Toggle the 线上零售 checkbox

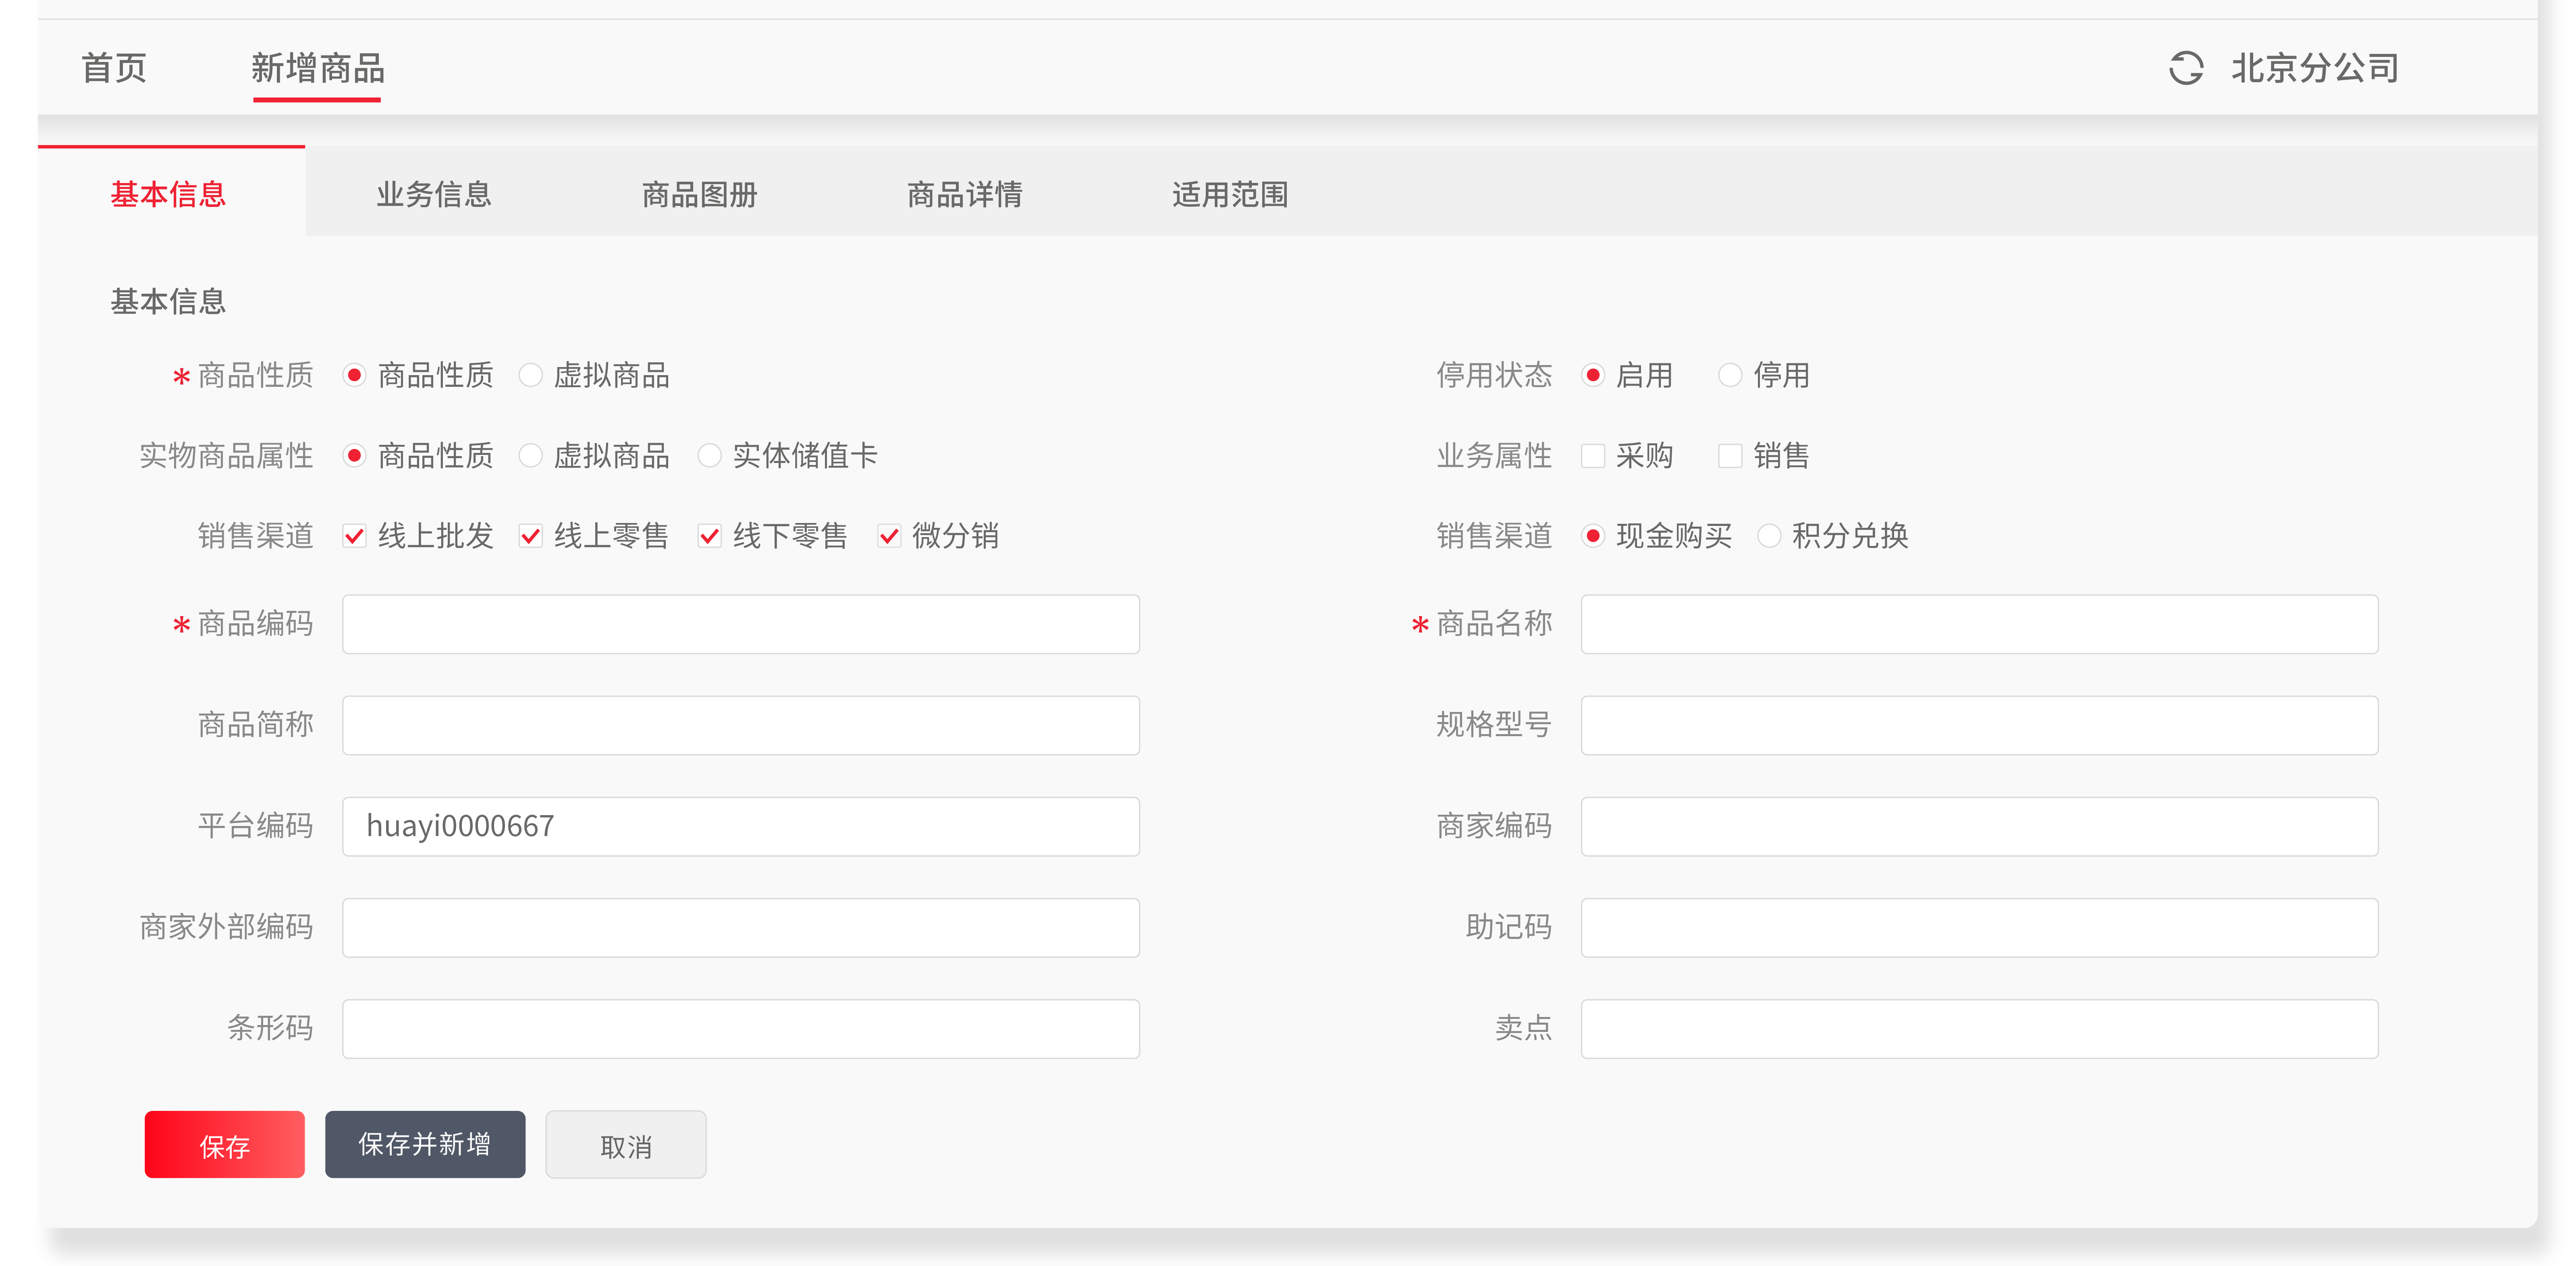(531, 536)
